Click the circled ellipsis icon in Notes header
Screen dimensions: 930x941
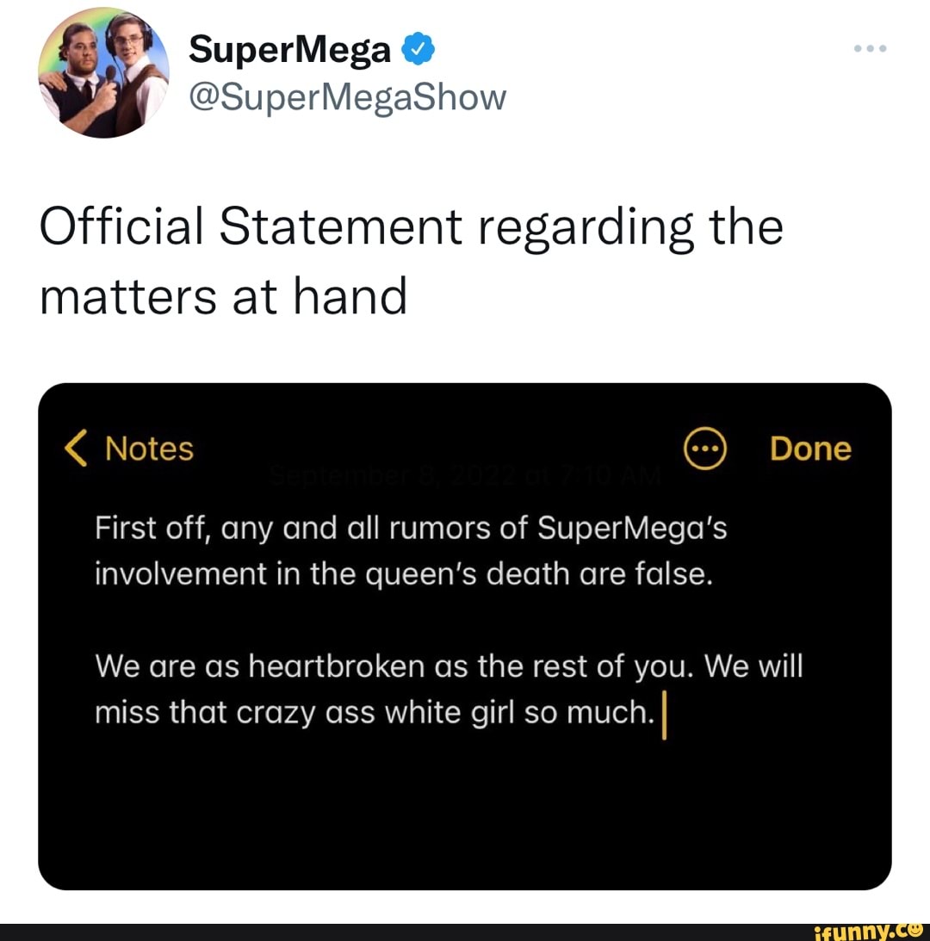[x=704, y=448]
